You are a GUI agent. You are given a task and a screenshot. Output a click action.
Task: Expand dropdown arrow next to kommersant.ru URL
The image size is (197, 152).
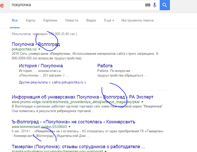click(69, 127)
